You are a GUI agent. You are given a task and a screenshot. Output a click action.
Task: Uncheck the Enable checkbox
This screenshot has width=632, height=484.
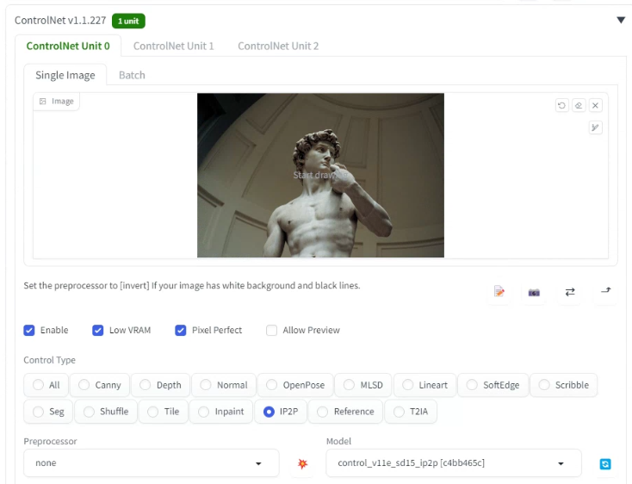click(29, 331)
